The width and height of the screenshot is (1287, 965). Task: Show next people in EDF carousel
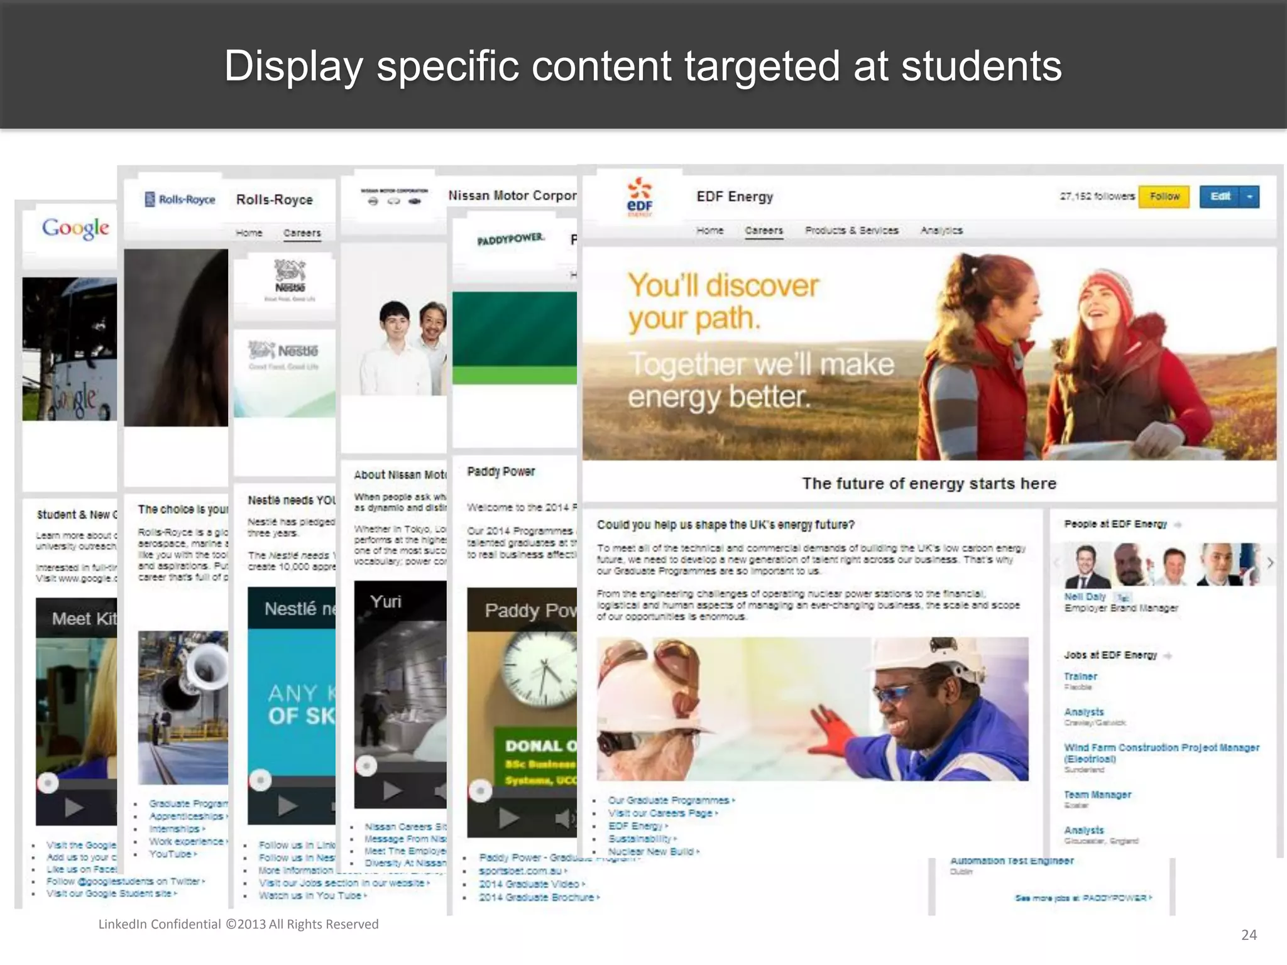(1270, 563)
